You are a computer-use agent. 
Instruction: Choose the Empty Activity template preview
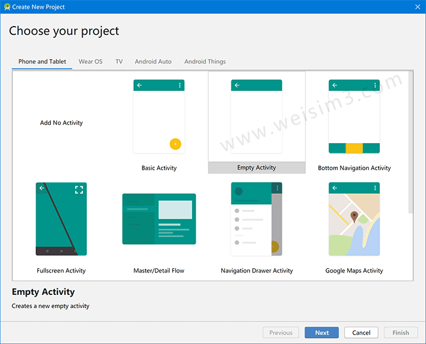coord(256,116)
